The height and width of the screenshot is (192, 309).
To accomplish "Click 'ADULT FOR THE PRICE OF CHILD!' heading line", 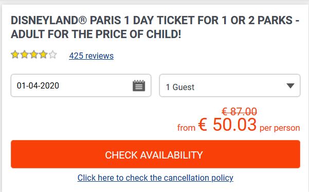I will point(96,34).
